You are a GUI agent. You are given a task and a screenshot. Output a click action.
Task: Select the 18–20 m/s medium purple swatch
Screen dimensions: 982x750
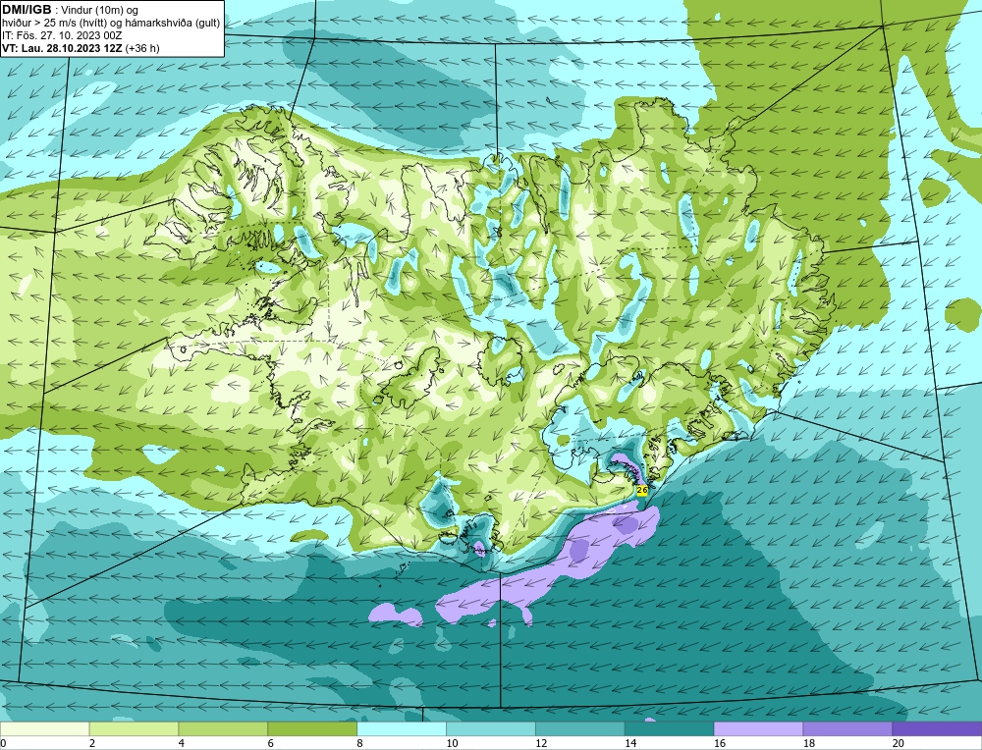pos(847,728)
